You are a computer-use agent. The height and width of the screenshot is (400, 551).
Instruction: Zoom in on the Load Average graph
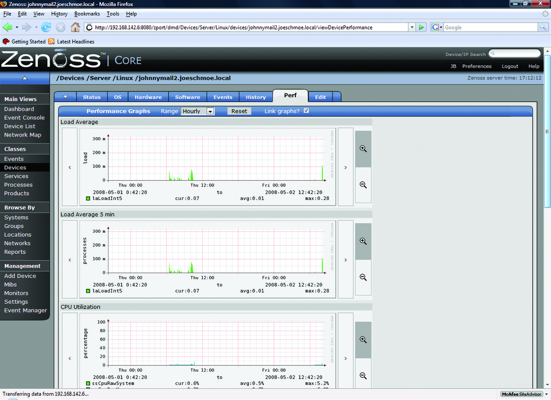point(363,148)
